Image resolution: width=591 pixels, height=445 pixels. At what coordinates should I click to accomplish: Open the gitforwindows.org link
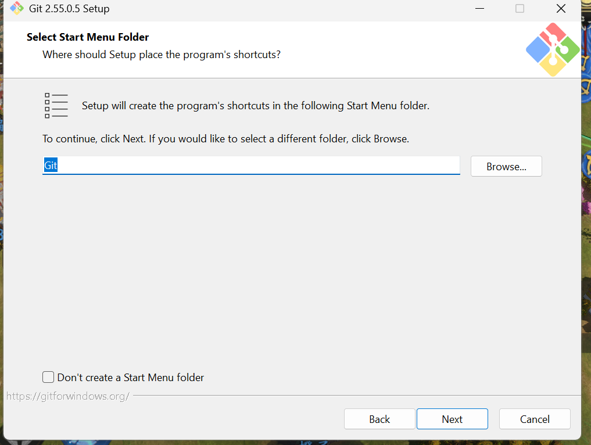click(x=68, y=396)
